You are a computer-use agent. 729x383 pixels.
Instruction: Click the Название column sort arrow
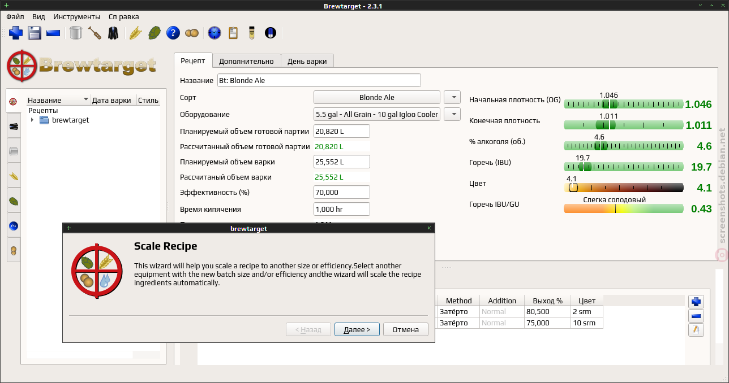pos(86,99)
